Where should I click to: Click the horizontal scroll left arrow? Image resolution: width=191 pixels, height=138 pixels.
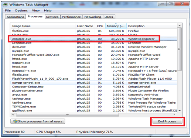pos(13,115)
